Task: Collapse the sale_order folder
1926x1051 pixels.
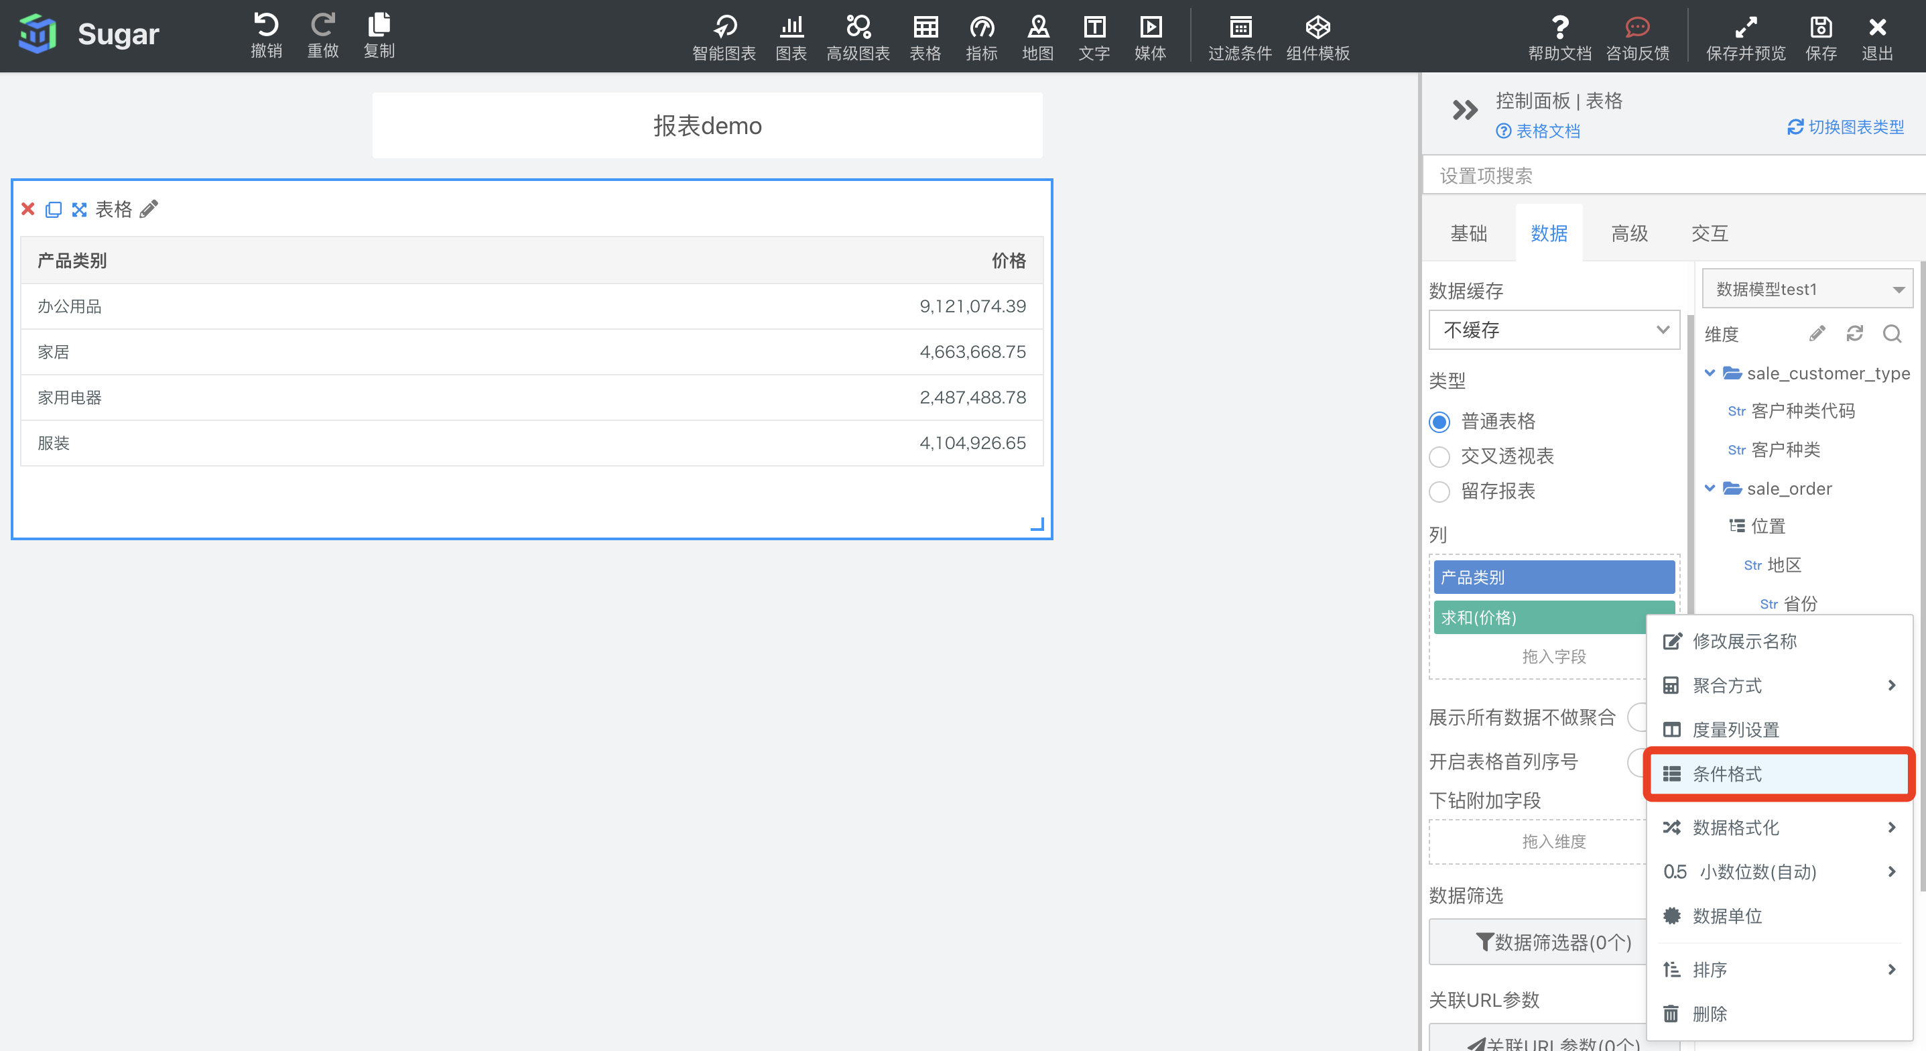Action: click(x=1709, y=488)
